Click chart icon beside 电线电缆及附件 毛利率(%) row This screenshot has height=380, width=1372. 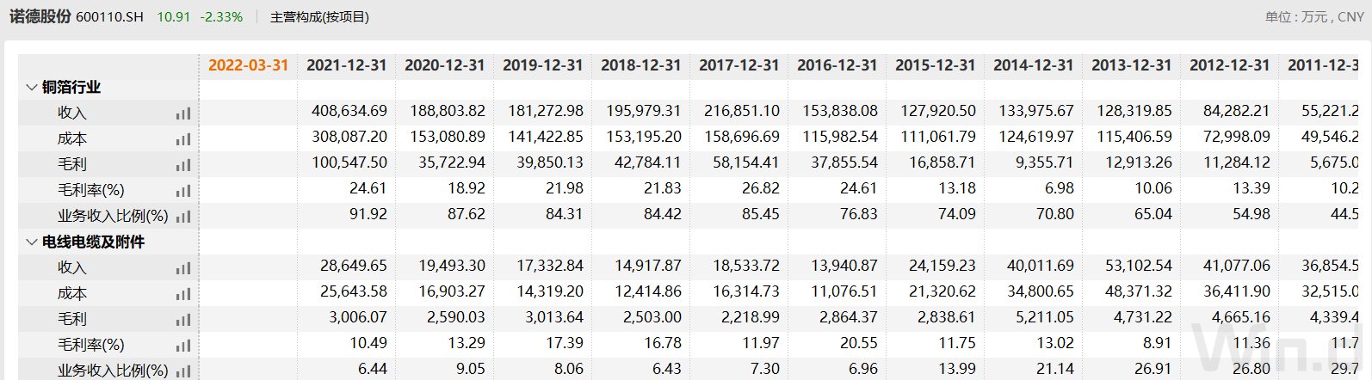click(x=182, y=346)
